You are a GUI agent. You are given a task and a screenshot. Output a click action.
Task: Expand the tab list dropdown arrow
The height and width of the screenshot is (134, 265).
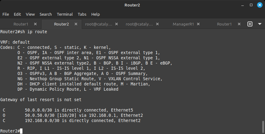point(260,24)
